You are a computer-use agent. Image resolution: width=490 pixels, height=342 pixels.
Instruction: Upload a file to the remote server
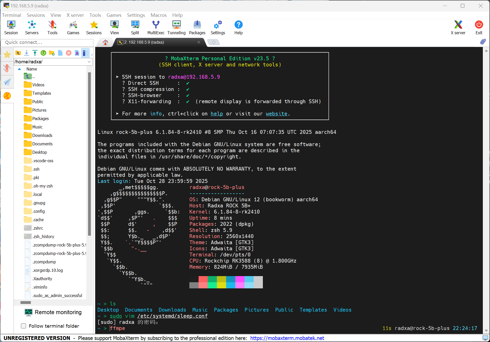point(35,53)
